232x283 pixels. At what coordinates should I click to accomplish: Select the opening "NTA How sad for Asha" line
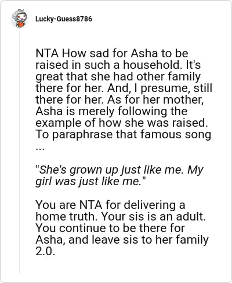(x=112, y=53)
